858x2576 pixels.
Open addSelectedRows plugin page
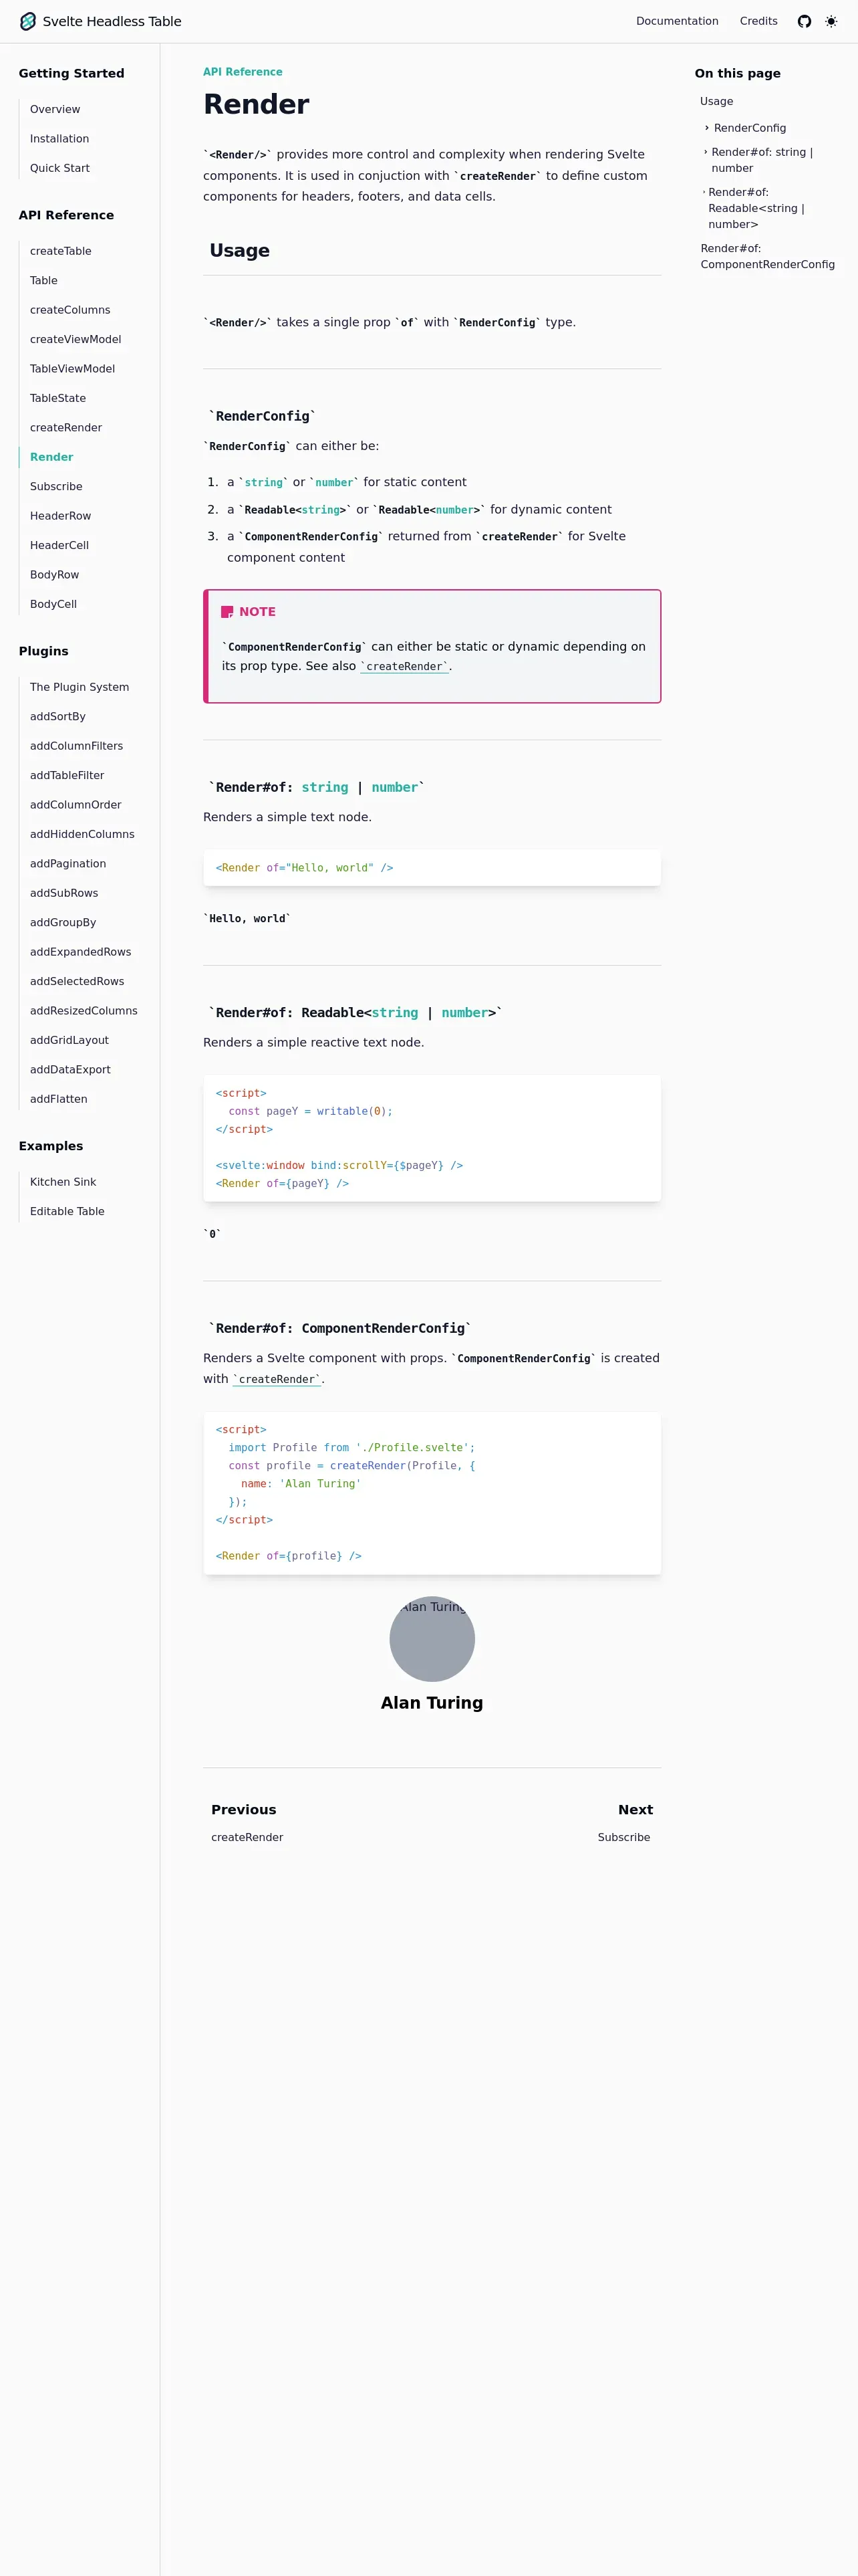click(77, 981)
